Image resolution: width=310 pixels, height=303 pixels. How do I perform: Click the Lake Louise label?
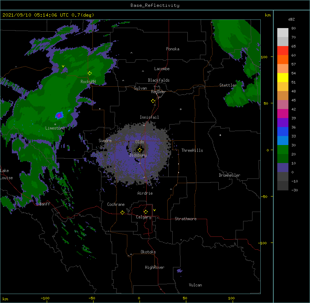coord(6,174)
